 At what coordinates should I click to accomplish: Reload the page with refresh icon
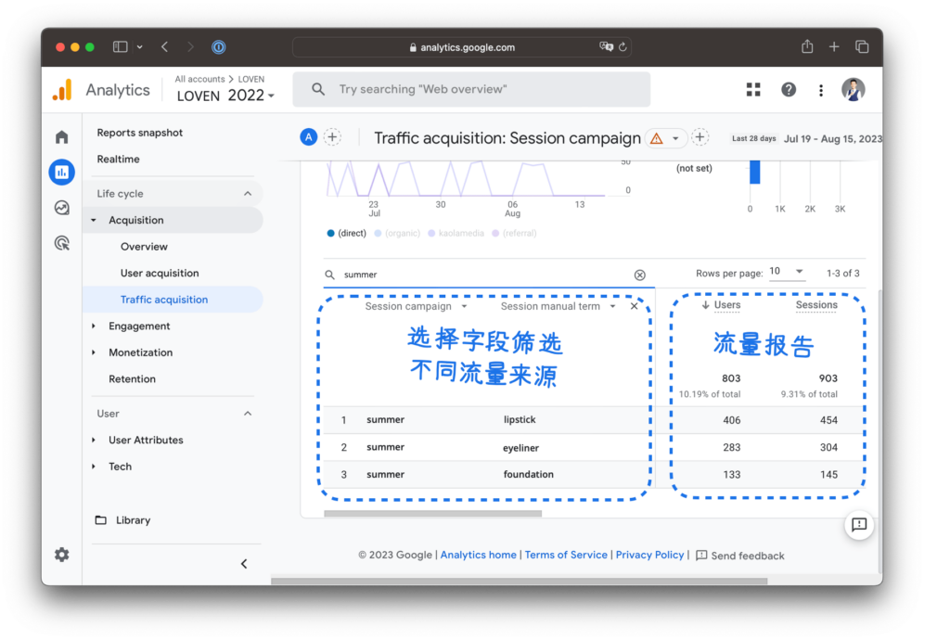click(623, 46)
